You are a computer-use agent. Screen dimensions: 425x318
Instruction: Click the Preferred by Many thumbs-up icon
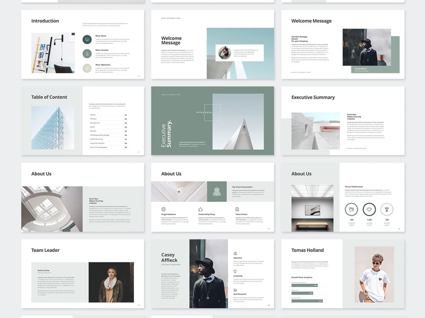201,209
